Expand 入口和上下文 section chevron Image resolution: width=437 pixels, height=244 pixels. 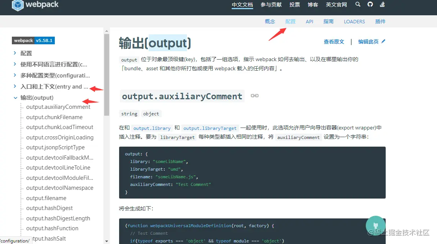(15, 86)
